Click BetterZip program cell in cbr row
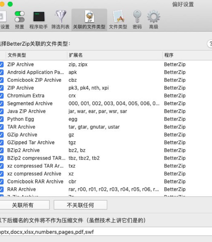 (175, 181)
